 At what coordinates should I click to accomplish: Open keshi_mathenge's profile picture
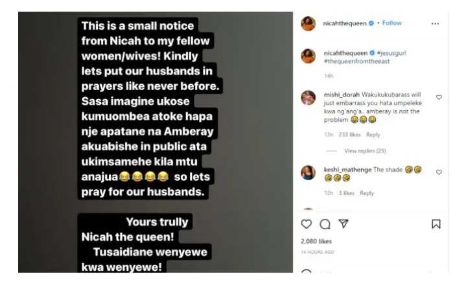coord(309,172)
